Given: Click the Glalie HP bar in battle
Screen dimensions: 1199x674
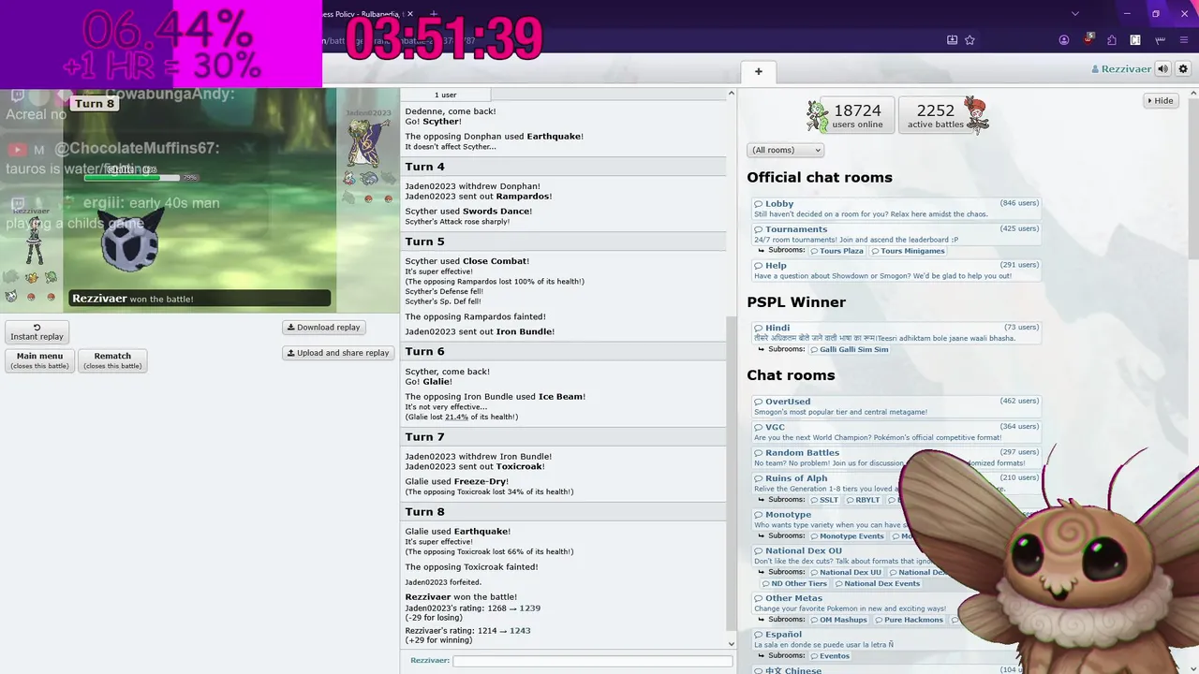Looking at the screenshot, I should (x=132, y=177).
